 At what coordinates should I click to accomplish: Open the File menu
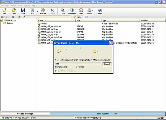(x=2, y=6)
